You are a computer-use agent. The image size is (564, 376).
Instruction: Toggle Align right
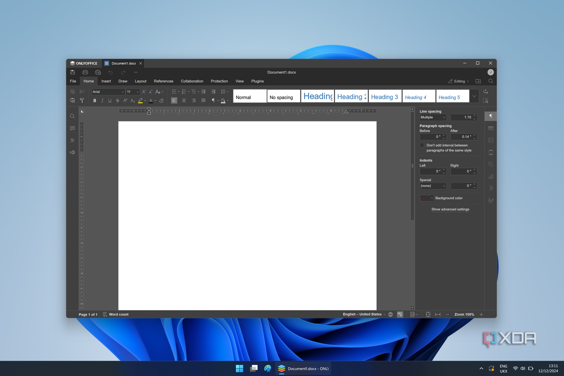pos(194,101)
